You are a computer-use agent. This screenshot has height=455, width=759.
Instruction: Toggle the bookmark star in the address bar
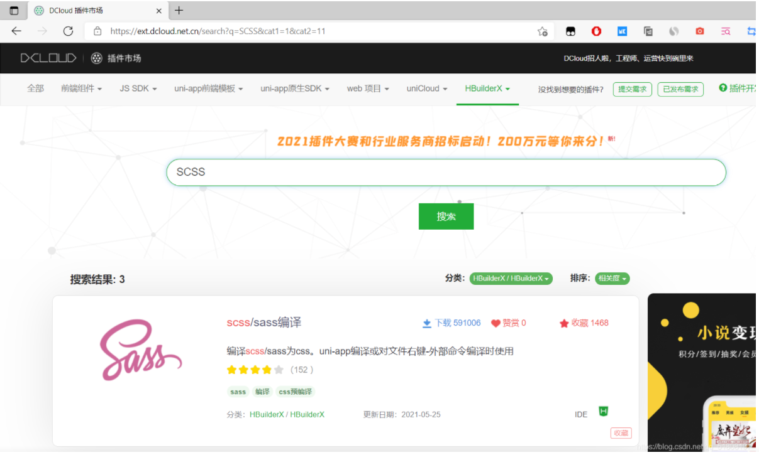(x=541, y=31)
